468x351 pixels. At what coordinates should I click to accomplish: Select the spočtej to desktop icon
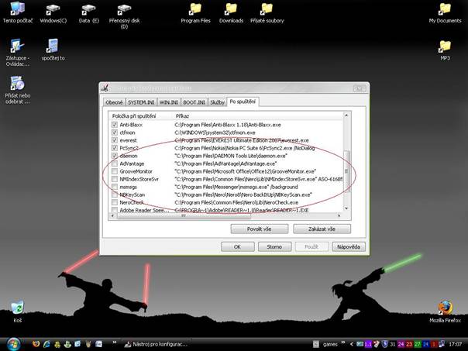(x=53, y=50)
